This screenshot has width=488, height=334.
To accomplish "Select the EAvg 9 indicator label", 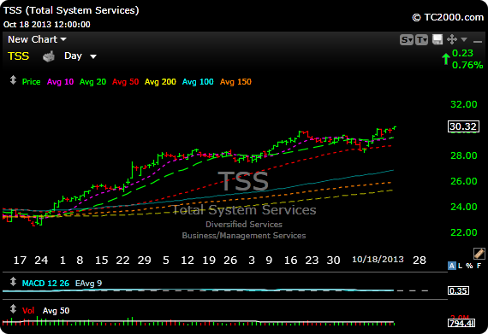I will (88, 284).
